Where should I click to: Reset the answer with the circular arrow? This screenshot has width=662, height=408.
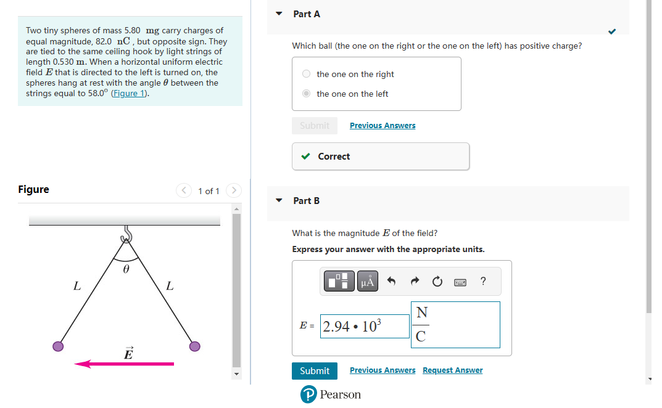[437, 281]
